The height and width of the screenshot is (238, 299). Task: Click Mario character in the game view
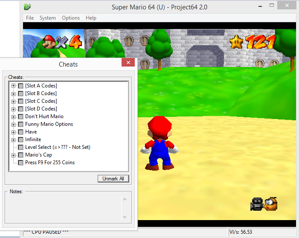[x=160, y=143]
